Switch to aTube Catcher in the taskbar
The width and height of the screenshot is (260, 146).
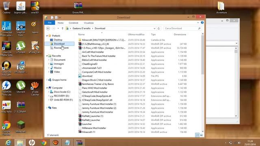click(56, 142)
